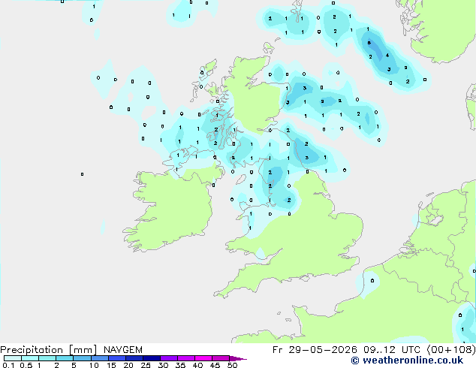This screenshot has width=476, height=368.
Task: Select the 45 to 50 legend swatch
Action: (221, 358)
